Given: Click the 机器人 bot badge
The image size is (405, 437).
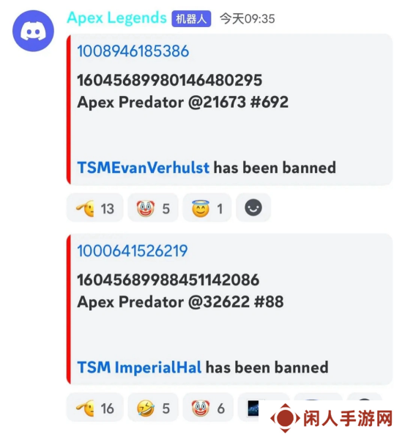Looking at the screenshot, I should pyautogui.click(x=191, y=19).
